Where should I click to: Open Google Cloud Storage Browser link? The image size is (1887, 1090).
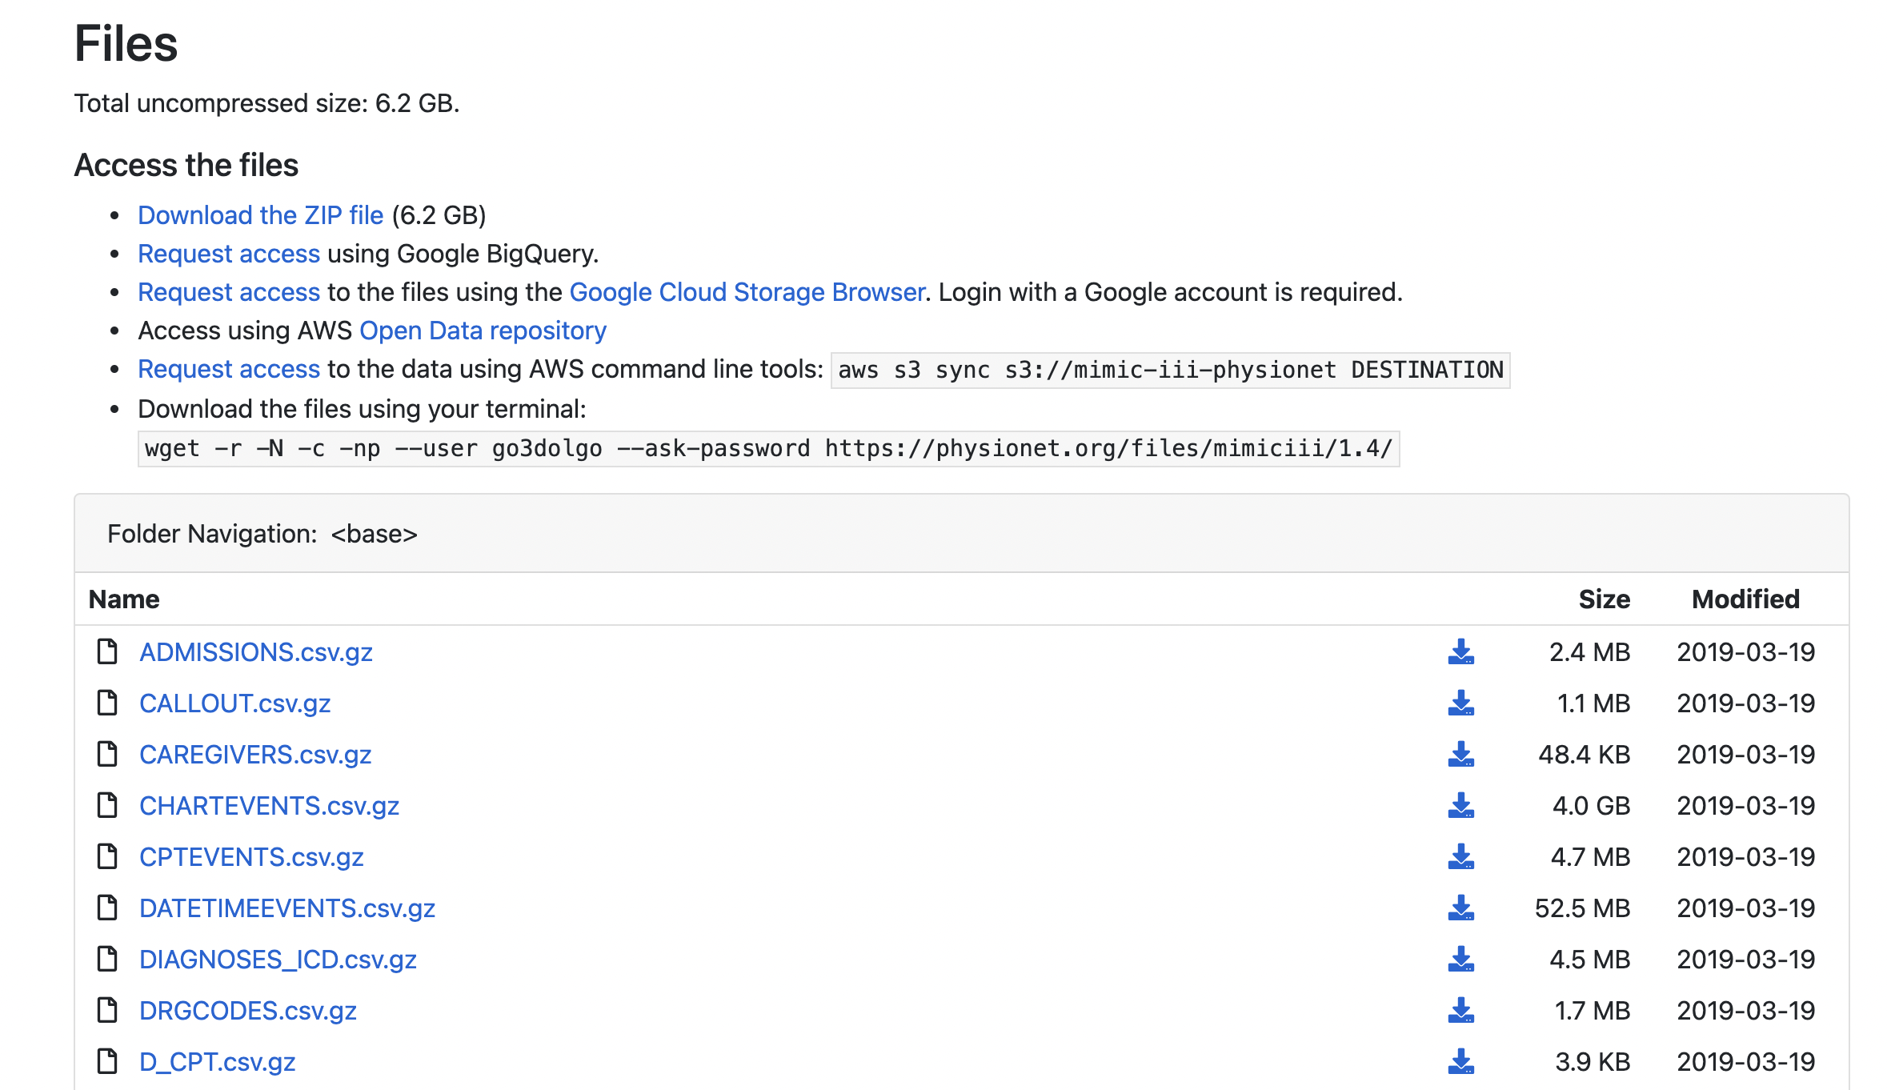point(747,292)
